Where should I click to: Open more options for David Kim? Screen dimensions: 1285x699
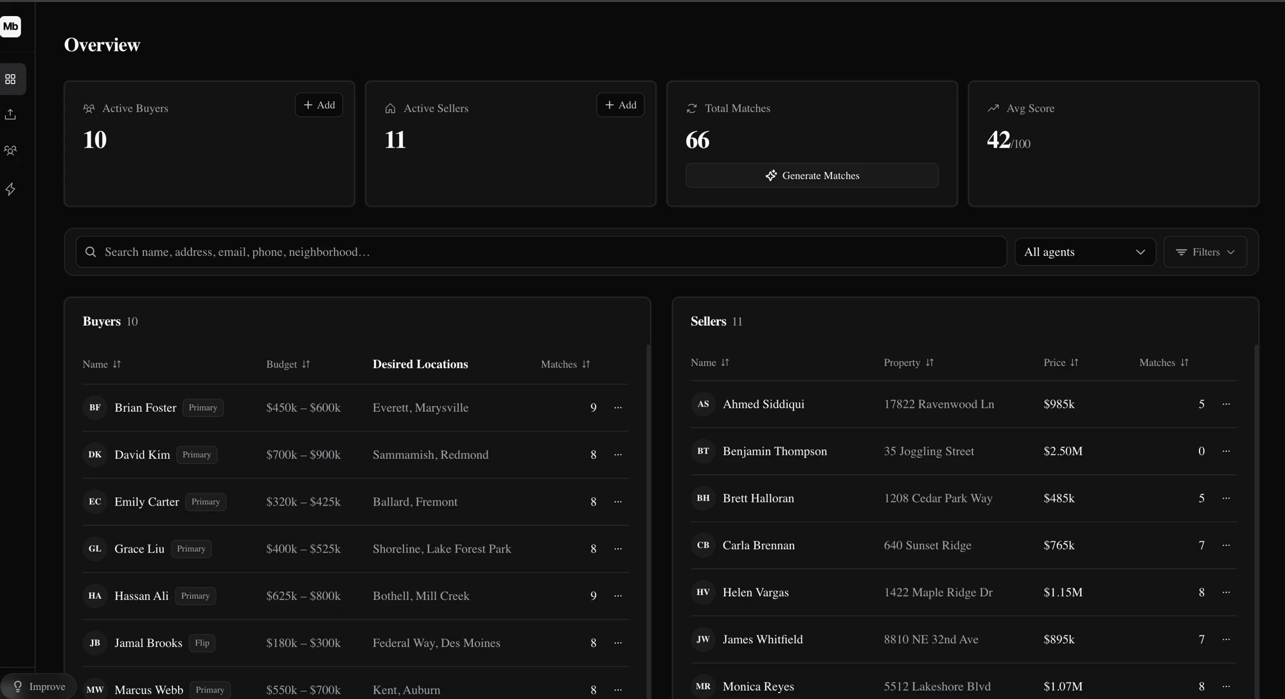coord(618,455)
